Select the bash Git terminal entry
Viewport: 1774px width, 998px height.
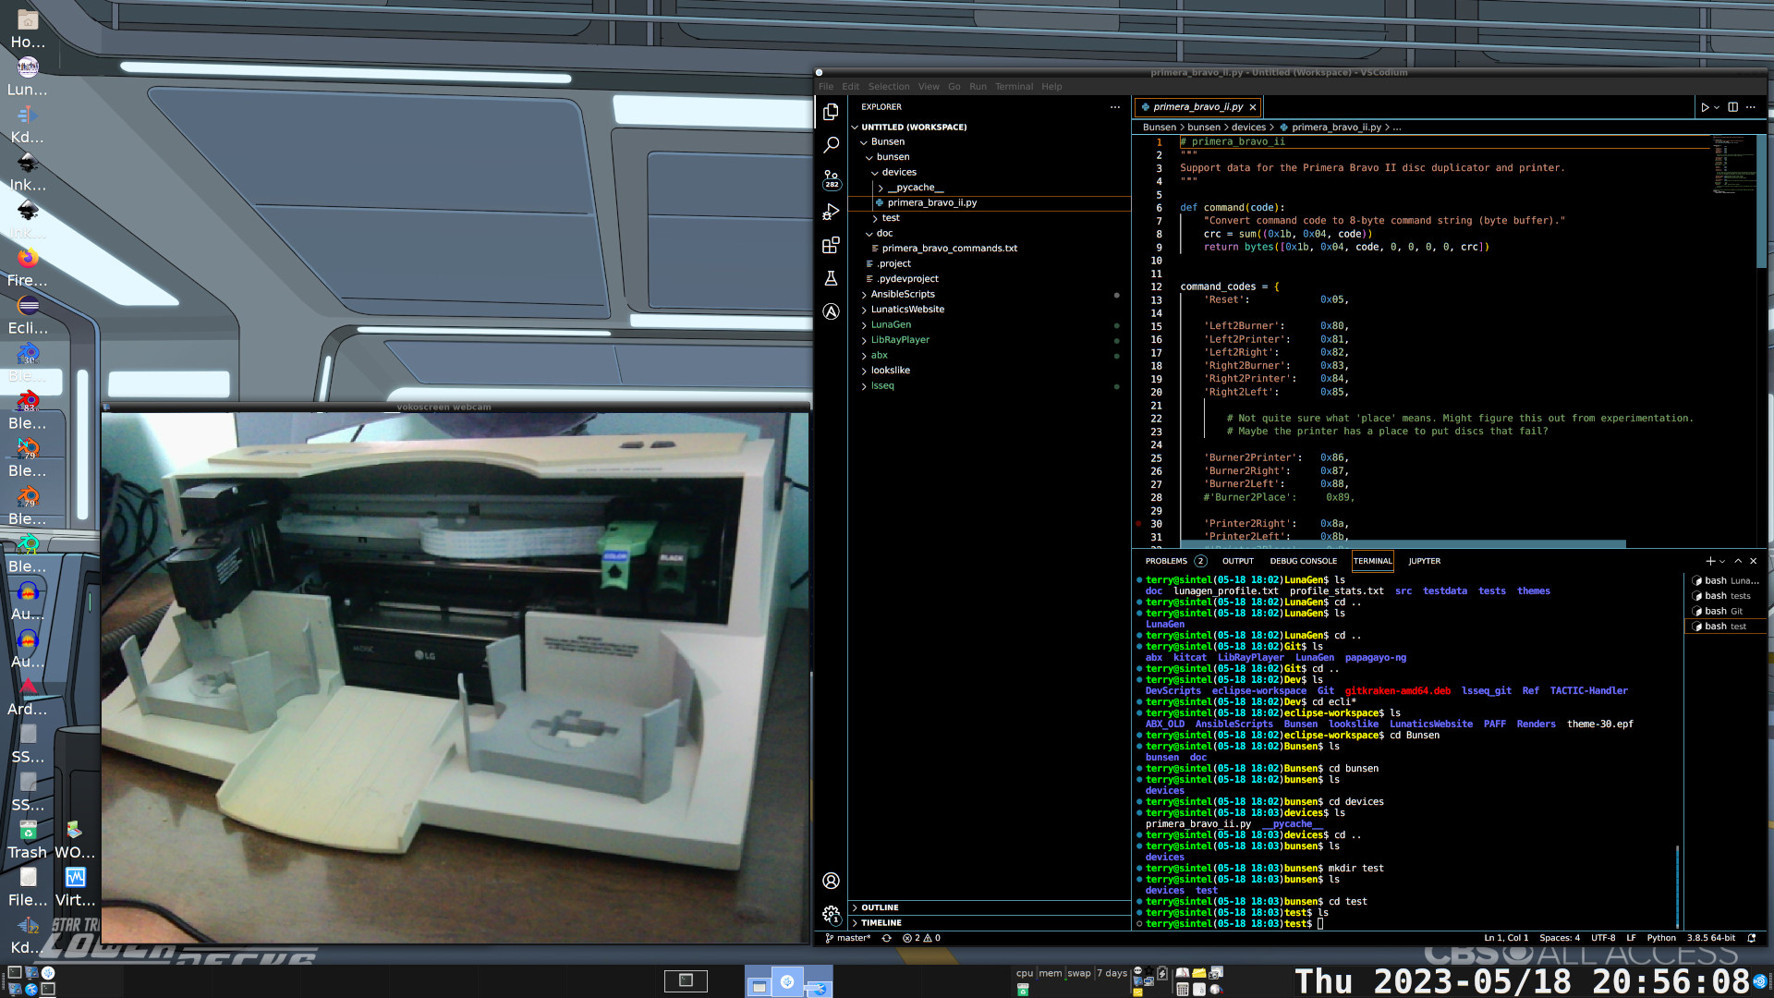click(x=1722, y=611)
